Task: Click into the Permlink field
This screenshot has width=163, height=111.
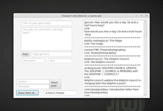Action: point(33,86)
